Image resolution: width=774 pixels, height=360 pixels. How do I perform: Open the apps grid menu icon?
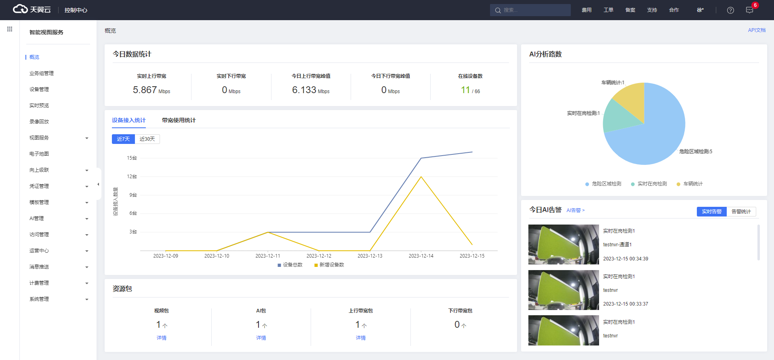coord(10,29)
